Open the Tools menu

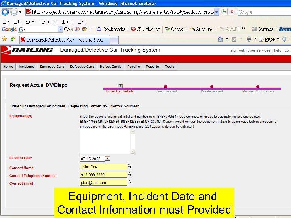point(67,22)
